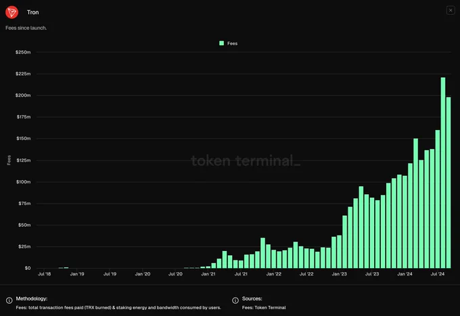Click the methodology description about TRX burned
The height and width of the screenshot is (316, 460).
(118, 307)
